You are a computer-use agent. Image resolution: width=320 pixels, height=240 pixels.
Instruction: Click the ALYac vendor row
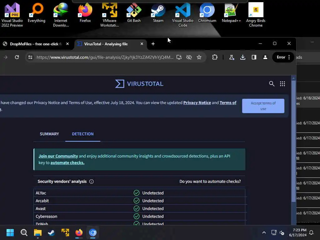[x=139, y=193]
